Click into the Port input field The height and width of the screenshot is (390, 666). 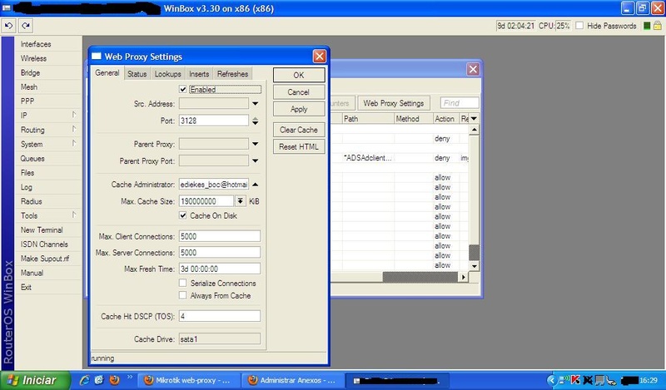click(213, 121)
